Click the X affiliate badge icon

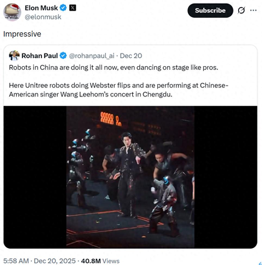click(72, 8)
